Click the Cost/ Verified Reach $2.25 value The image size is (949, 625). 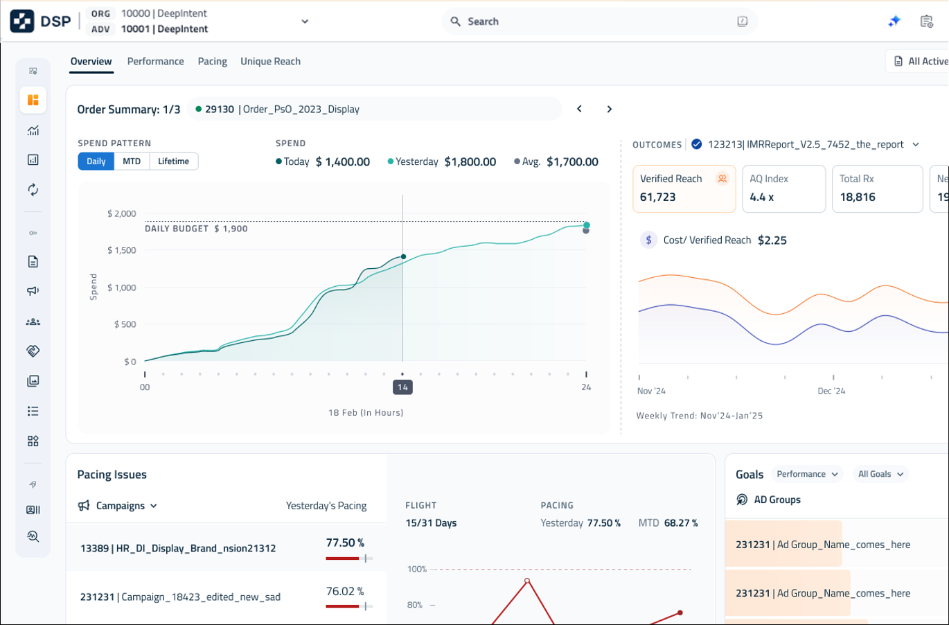point(772,240)
